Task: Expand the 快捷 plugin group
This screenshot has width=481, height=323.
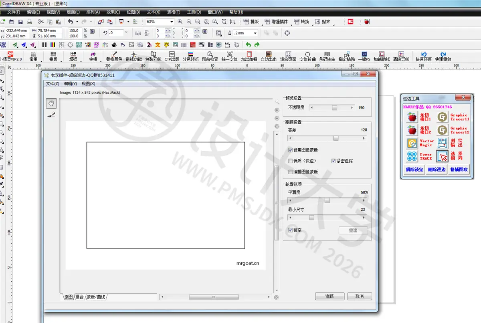Action: (93, 57)
